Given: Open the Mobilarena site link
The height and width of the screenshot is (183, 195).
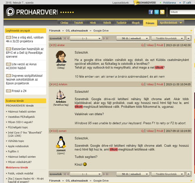Looking at the screenshot, I should tap(169, 2).
